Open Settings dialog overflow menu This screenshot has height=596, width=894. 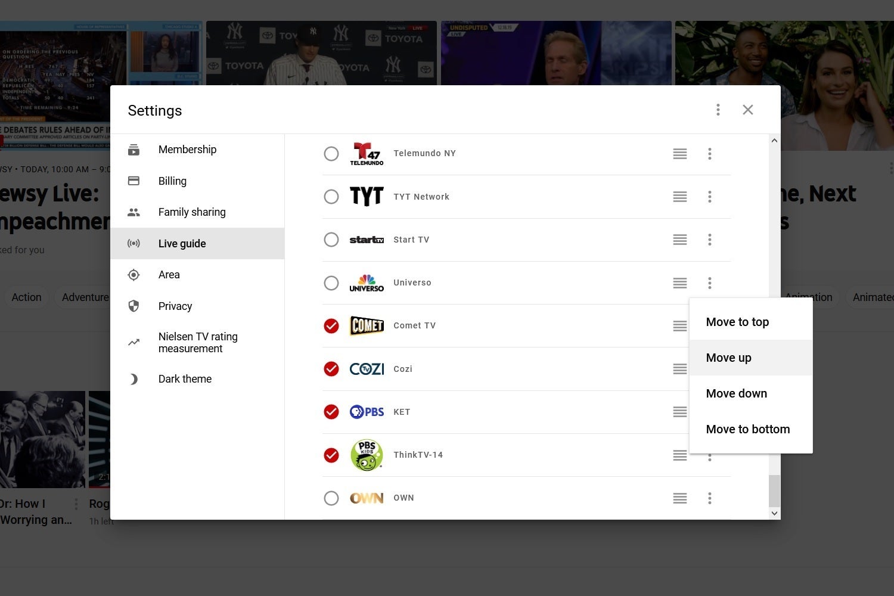pyautogui.click(x=718, y=110)
